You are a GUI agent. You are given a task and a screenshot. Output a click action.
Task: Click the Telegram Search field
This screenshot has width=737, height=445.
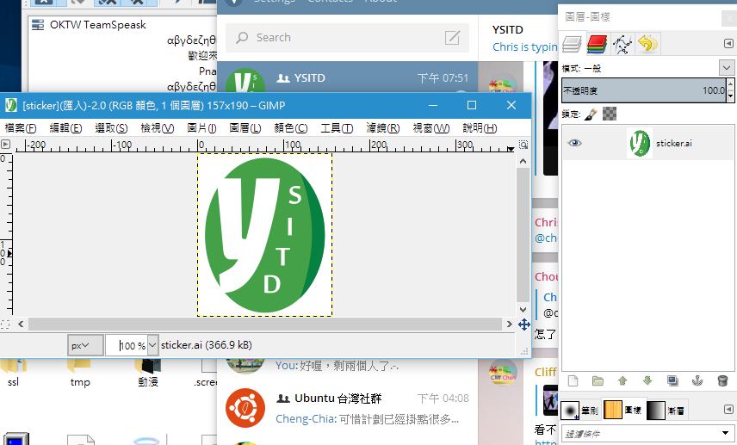pos(347,38)
